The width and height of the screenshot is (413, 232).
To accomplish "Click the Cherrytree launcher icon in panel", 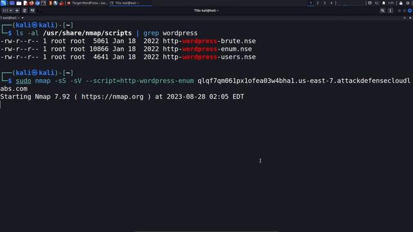I will [61, 3].
